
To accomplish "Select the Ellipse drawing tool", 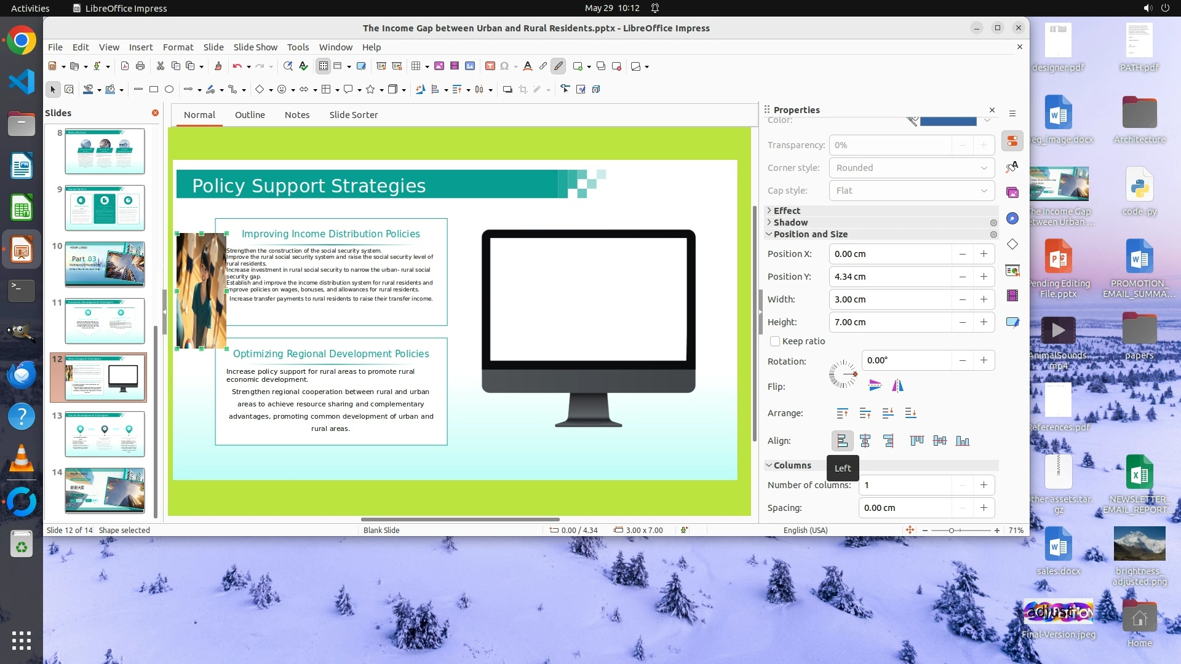I will click(x=169, y=90).
